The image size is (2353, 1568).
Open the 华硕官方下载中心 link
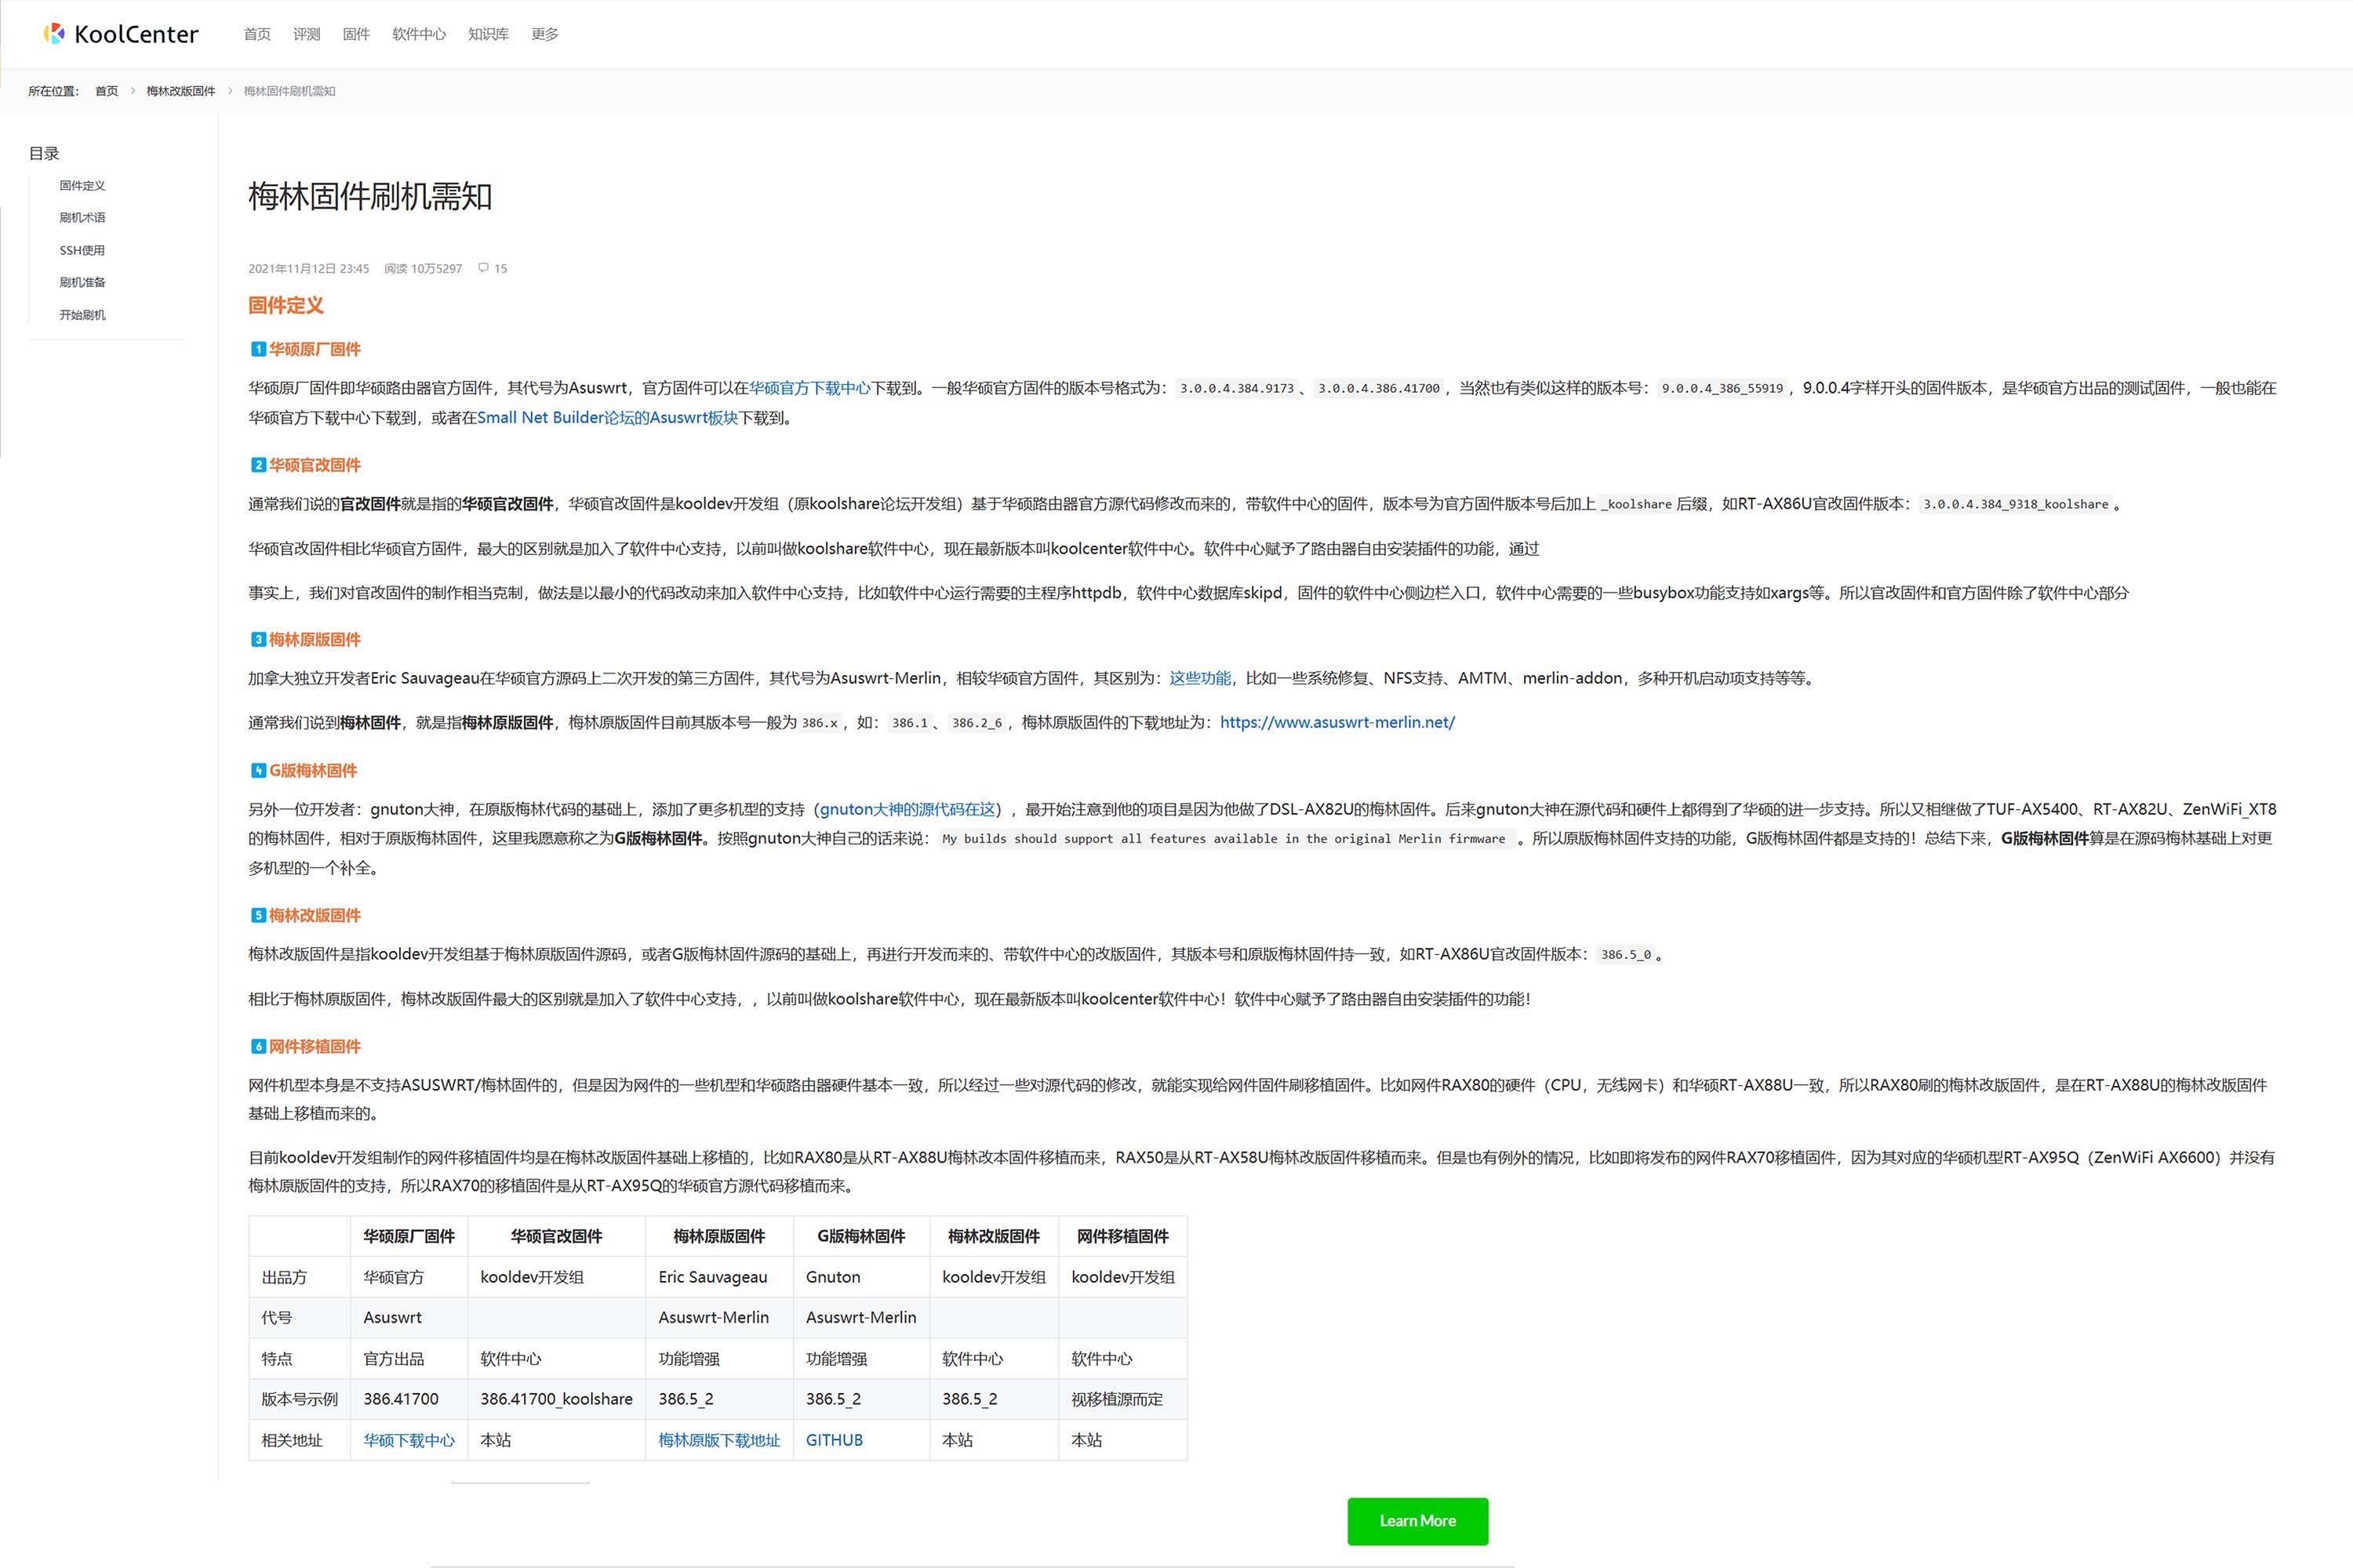[809, 388]
